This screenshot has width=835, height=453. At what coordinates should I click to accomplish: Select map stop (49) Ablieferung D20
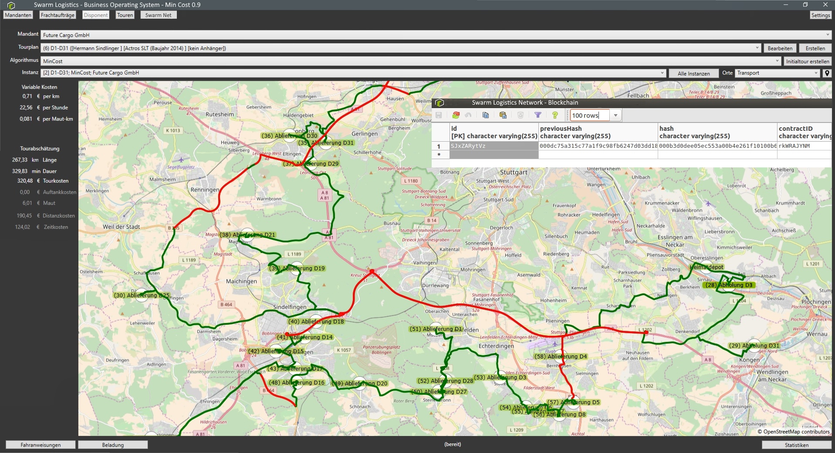coord(359,384)
